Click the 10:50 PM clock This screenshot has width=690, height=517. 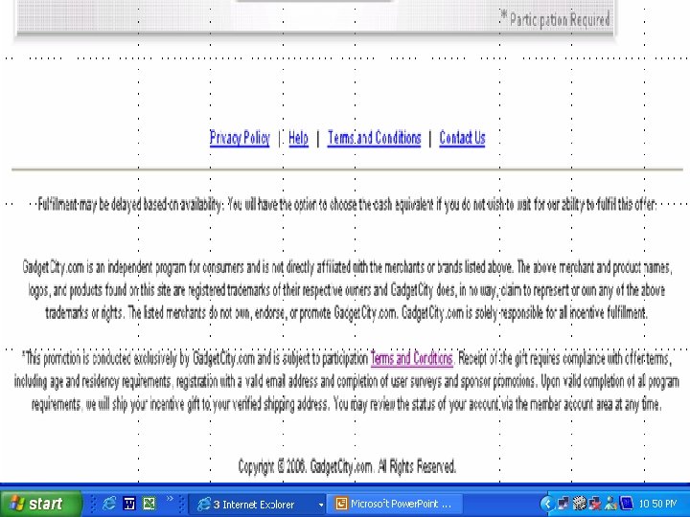[x=657, y=504]
